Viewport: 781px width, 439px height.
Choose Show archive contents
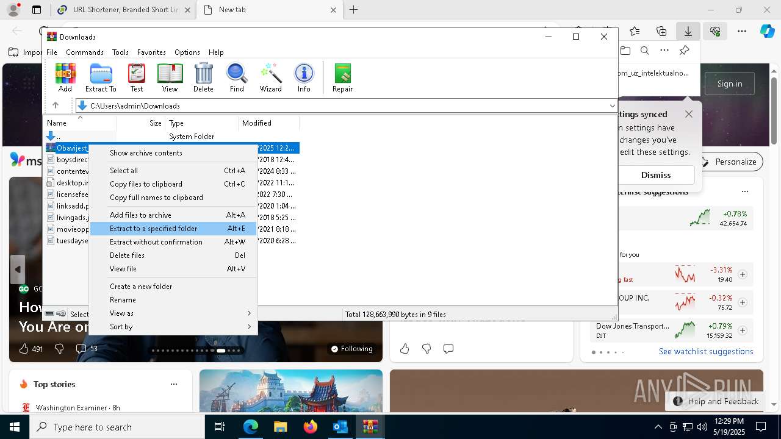[x=173, y=153]
